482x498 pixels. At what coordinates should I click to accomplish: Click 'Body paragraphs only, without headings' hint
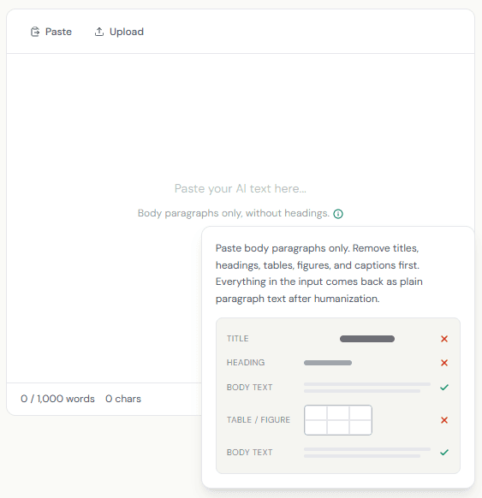234,213
